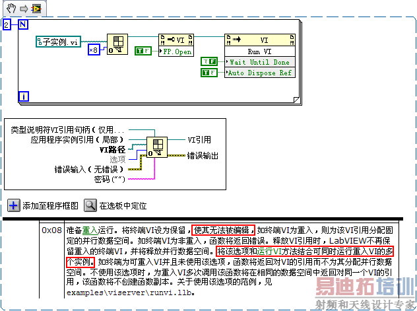Click the folded corner of the For Loop
This screenshot has width=417, height=311.
[296, 100]
